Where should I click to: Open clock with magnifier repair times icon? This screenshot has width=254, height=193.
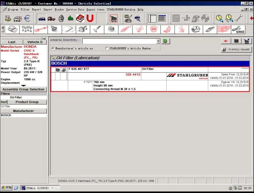point(219,18)
